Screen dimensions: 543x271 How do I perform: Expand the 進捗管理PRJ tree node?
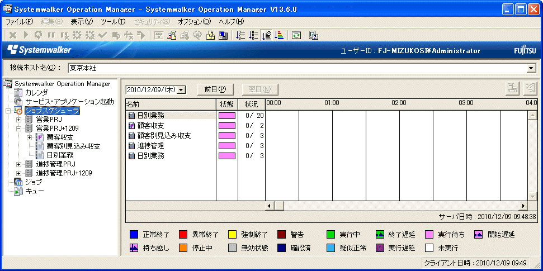(x=18, y=164)
